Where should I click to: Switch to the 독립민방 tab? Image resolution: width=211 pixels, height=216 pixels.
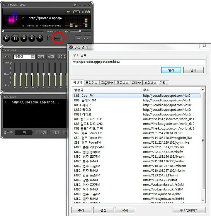[92, 83]
